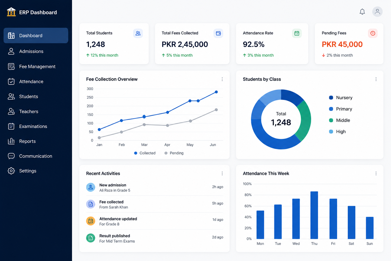391x261 pixels.
Task: Go to the Dashboard menu item
Action: pos(36,35)
